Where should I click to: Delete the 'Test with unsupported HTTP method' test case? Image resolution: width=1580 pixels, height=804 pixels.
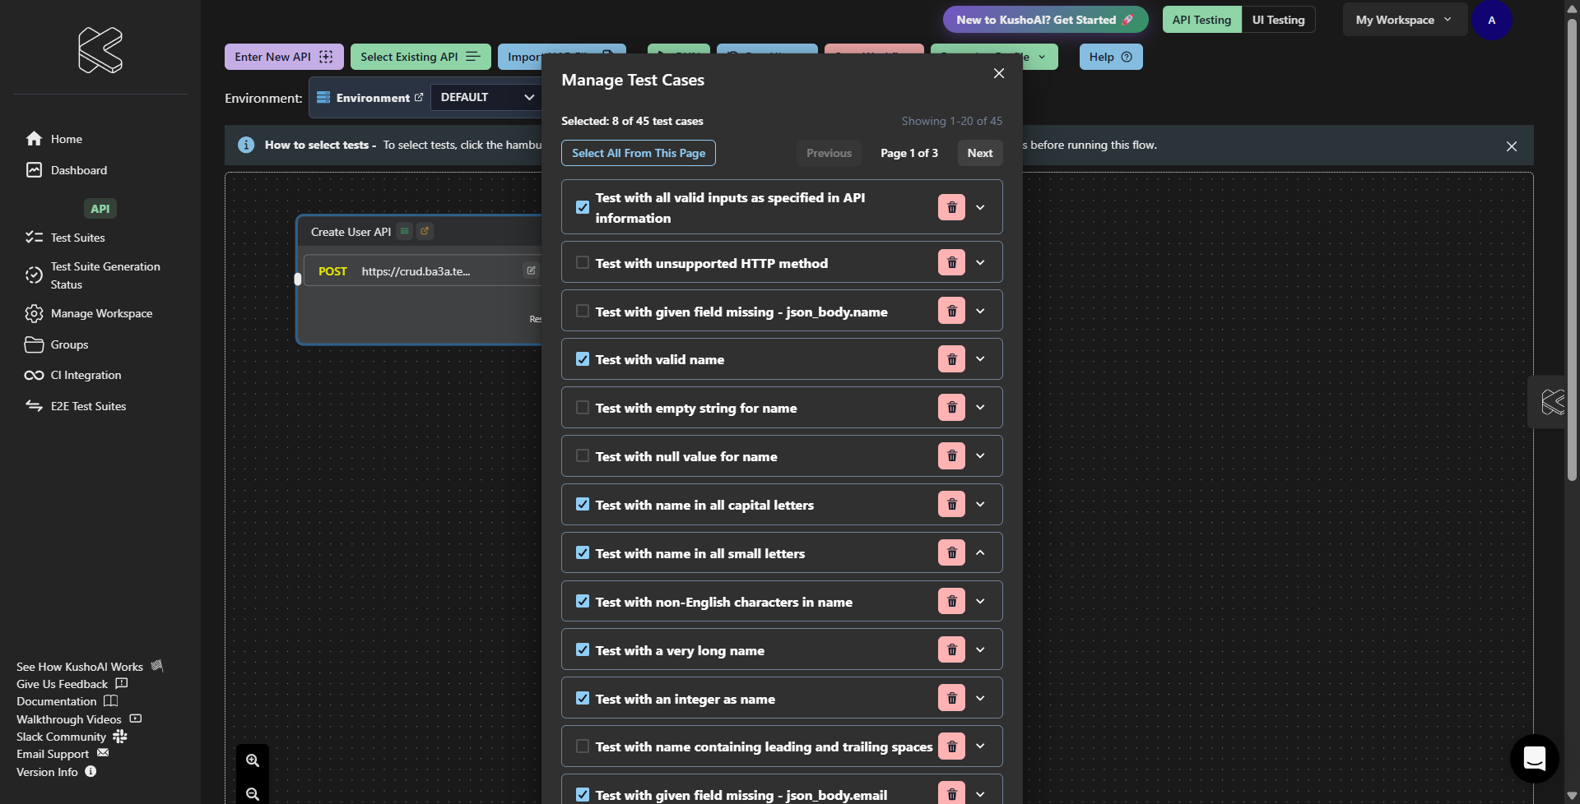pyautogui.click(x=951, y=262)
